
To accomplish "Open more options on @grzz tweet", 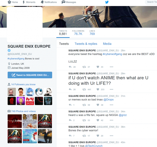I will 111,120.
